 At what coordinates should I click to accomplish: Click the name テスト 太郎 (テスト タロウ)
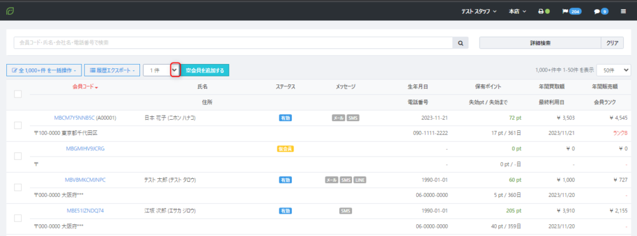(x=170, y=179)
